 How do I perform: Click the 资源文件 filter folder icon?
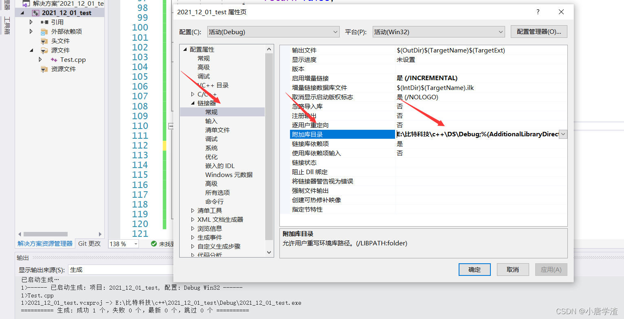click(x=44, y=69)
